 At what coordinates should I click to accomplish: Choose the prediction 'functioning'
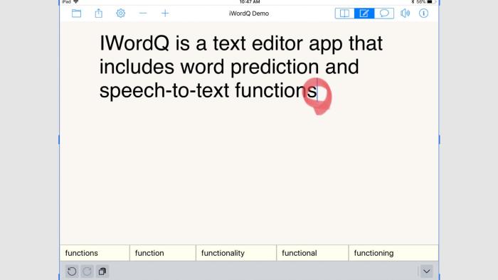click(x=393, y=253)
